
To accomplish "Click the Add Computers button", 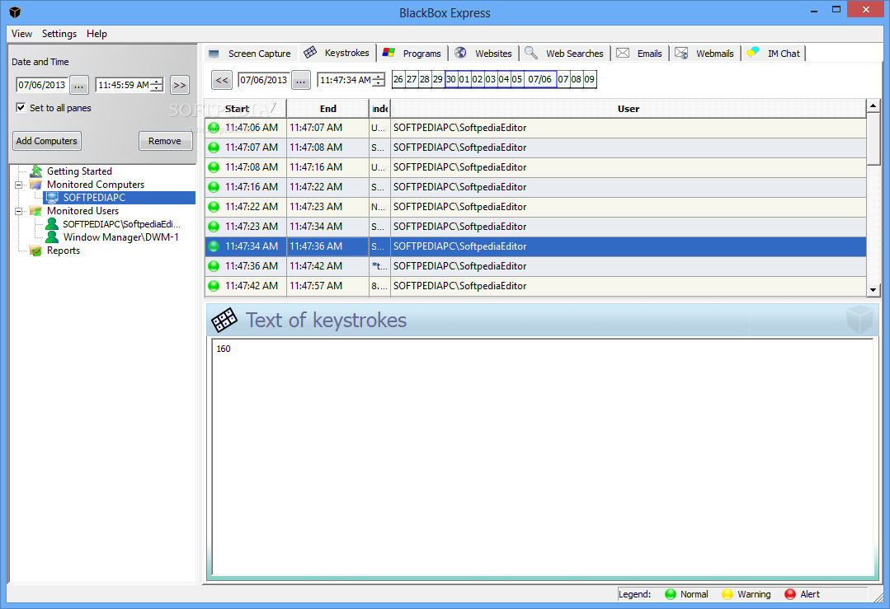I will 46,141.
